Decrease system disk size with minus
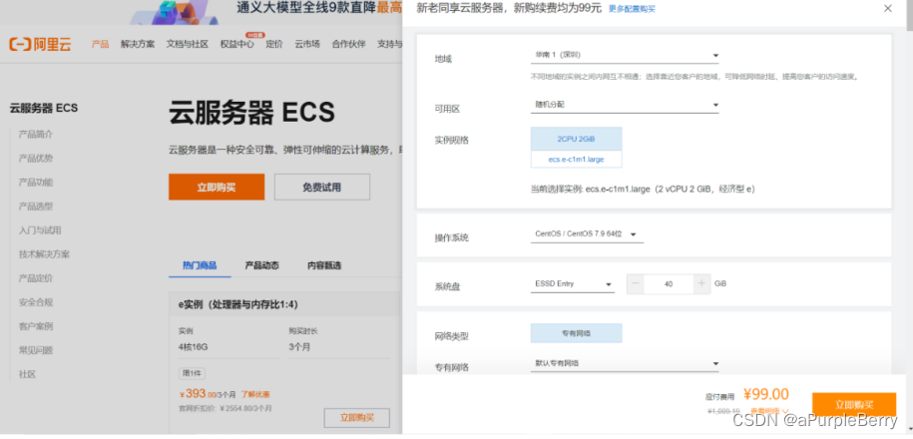 coord(636,284)
